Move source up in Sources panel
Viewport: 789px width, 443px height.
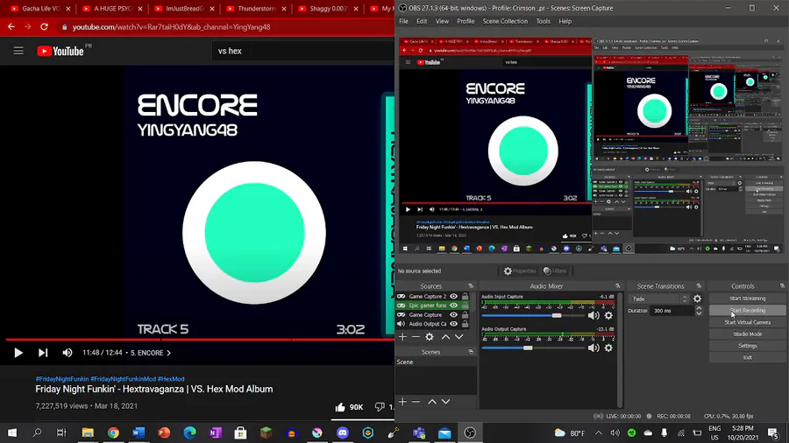pos(445,336)
